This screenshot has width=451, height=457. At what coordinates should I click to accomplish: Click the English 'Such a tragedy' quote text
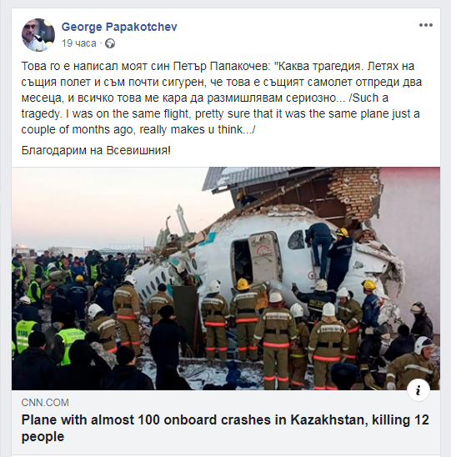[221, 113]
